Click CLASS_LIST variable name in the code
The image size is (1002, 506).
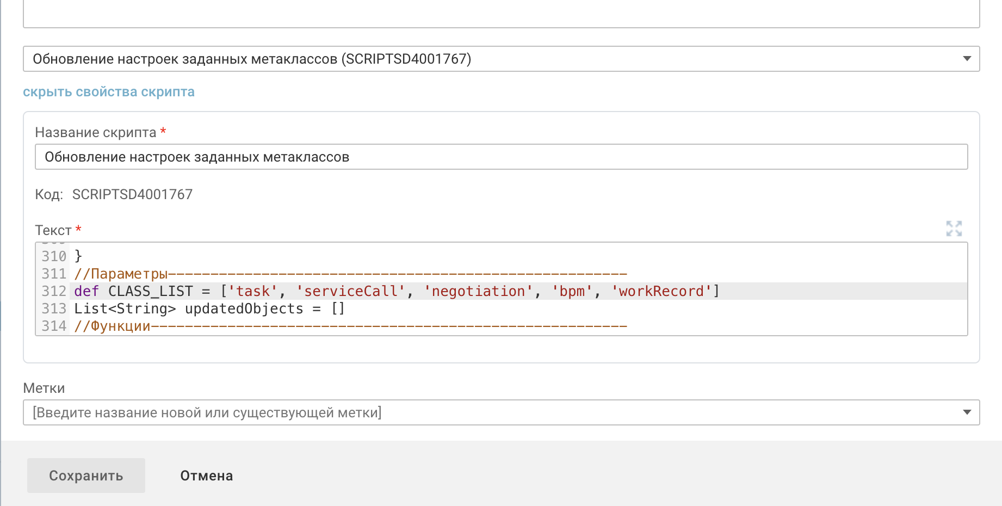[151, 292]
